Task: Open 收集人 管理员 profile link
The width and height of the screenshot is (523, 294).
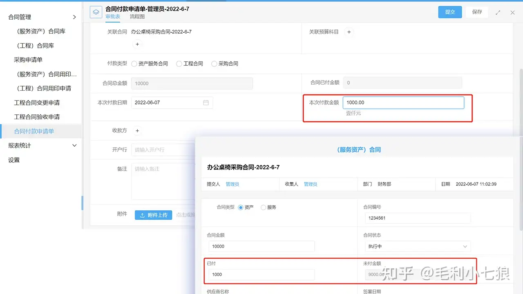Action: pyautogui.click(x=311, y=184)
